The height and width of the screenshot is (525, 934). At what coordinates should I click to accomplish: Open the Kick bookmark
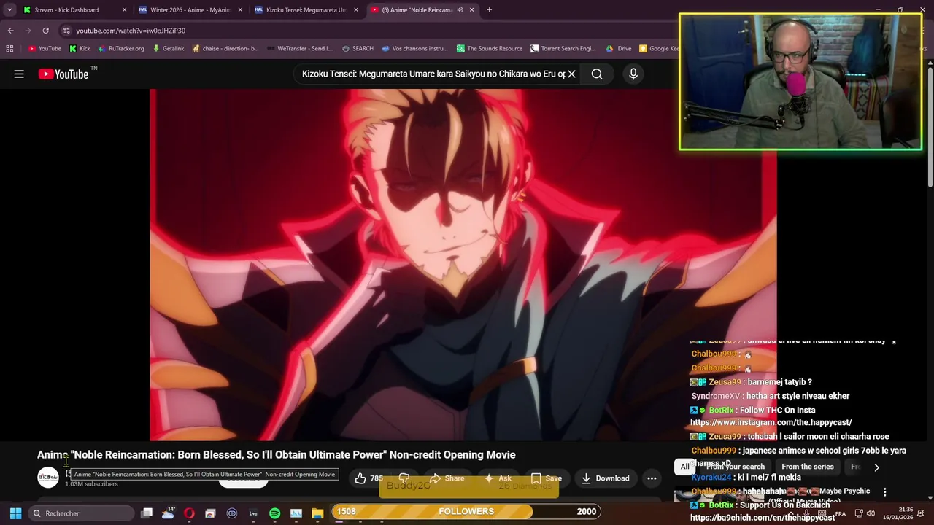[x=80, y=49]
